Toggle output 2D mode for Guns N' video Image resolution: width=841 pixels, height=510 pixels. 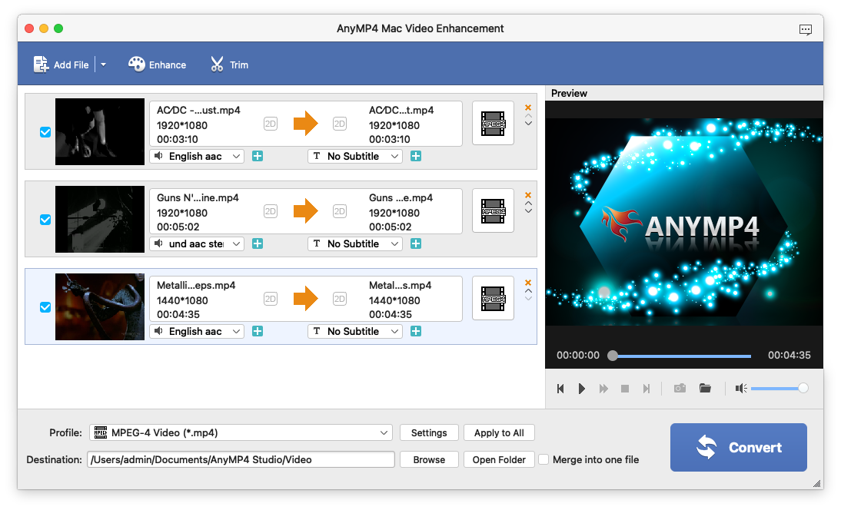coord(340,211)
